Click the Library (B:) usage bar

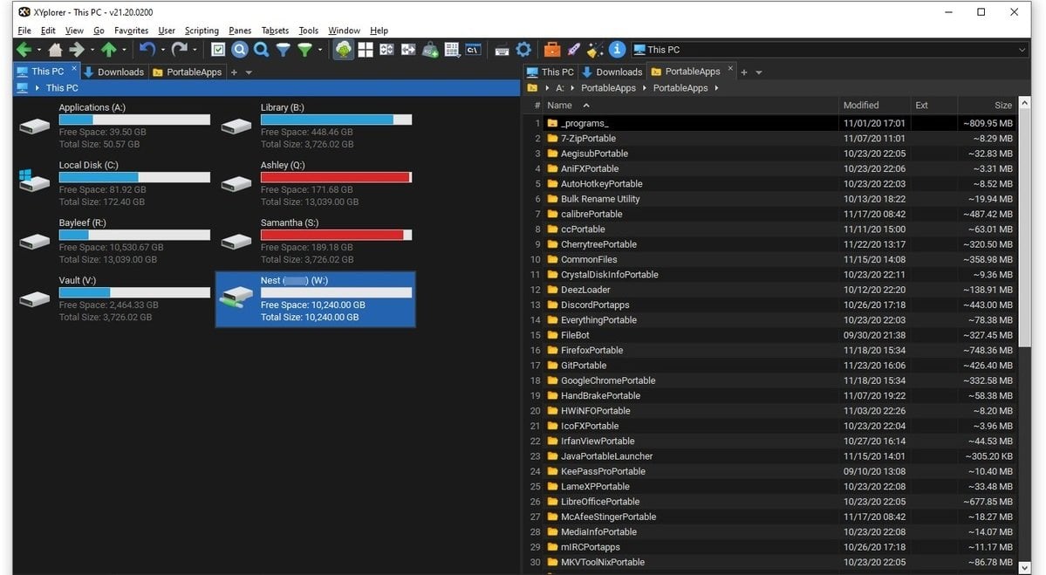(x=336, y=120)
